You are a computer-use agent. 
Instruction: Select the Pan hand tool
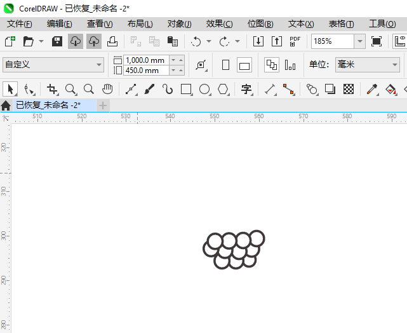point(107,89)
